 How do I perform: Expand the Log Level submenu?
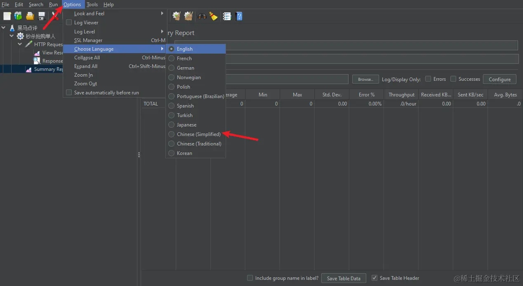[115, 31]
